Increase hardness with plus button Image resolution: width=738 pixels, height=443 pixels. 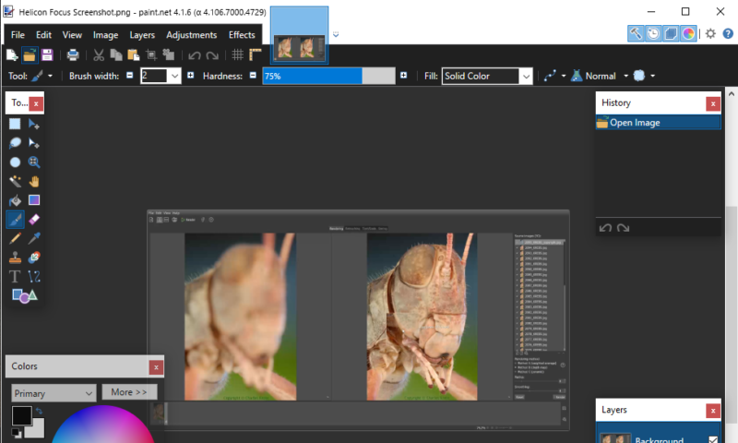tap(403, 76)
